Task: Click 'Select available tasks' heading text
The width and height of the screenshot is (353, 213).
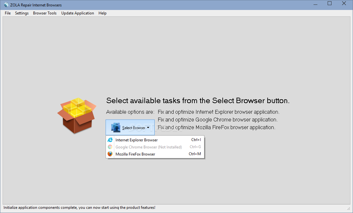Action: 198,101
